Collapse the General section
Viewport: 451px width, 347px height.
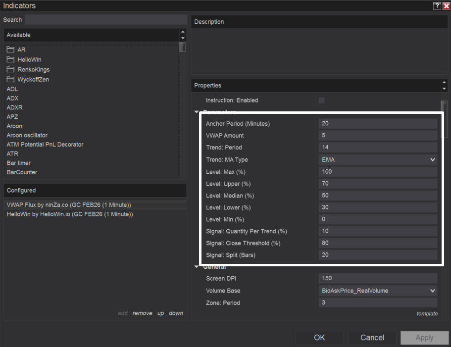197,267
